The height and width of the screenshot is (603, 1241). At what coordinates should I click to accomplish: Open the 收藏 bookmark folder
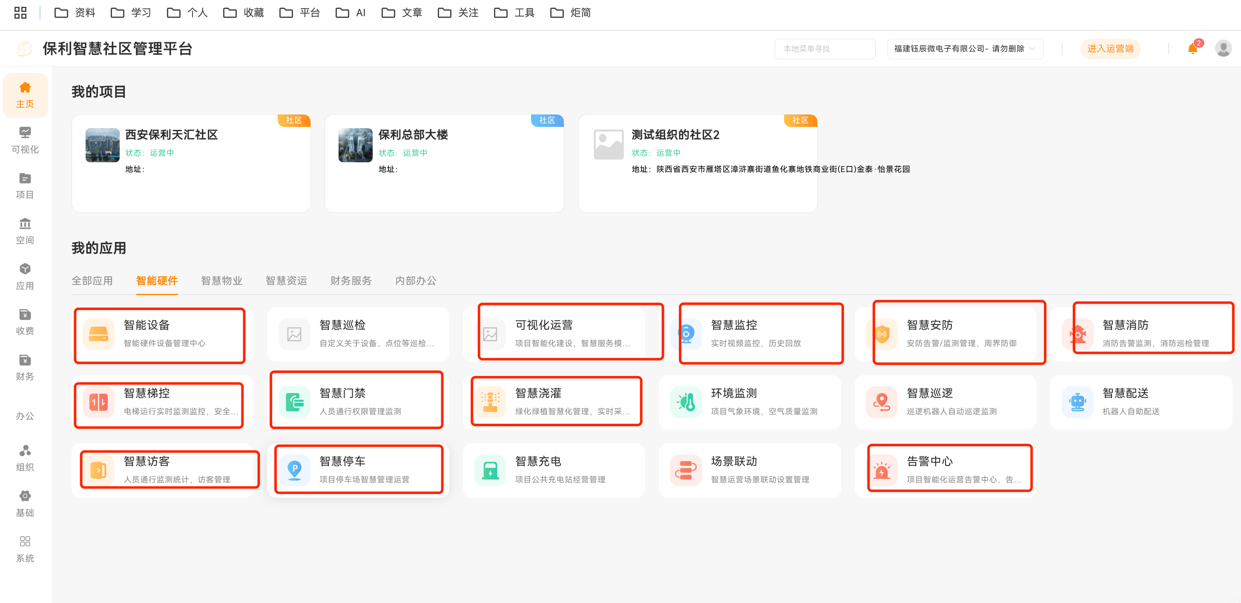[244, 12]
